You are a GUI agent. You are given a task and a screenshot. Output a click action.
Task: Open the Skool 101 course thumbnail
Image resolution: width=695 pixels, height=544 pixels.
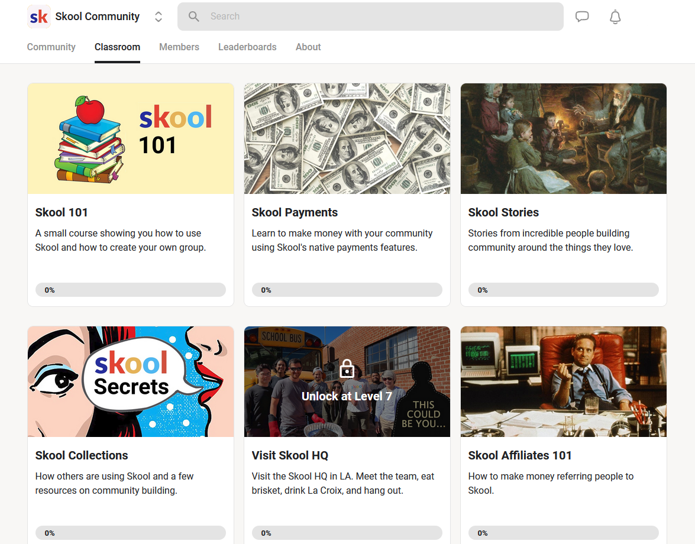(x=131, y=138)
